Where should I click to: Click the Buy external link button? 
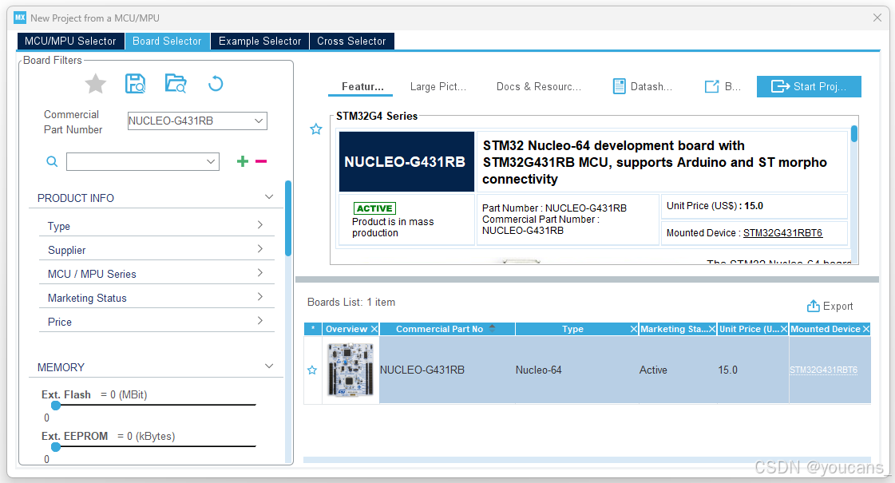(723, 87)
